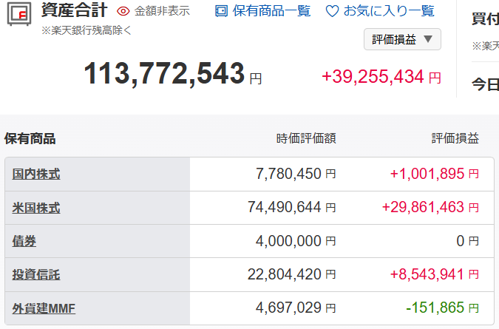
Task: Click the 金額非表示 label
Action: (x=162, y=11)
